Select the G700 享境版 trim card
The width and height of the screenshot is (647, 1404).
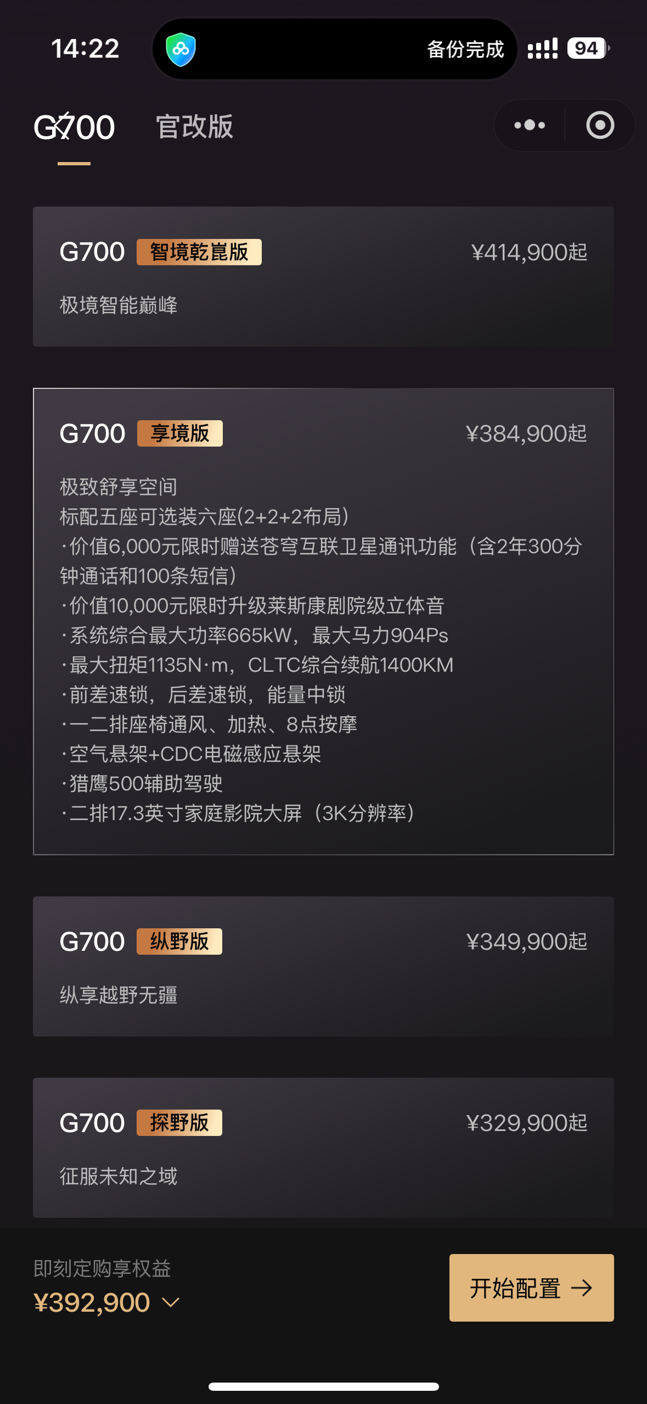(x=323, y=621)
